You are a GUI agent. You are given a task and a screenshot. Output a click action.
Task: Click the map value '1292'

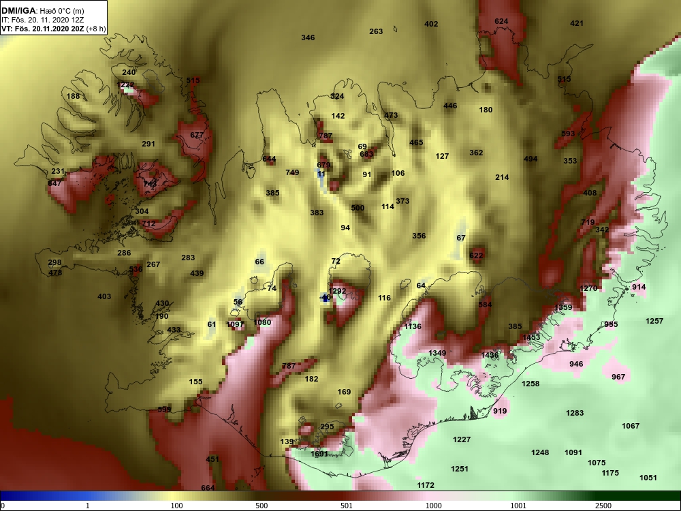tap(338, 291)
